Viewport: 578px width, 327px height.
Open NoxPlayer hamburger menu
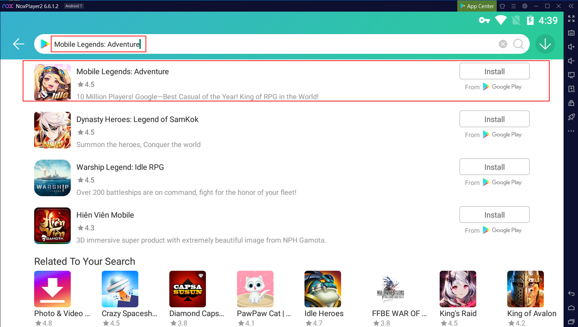(x=514, y=6)
